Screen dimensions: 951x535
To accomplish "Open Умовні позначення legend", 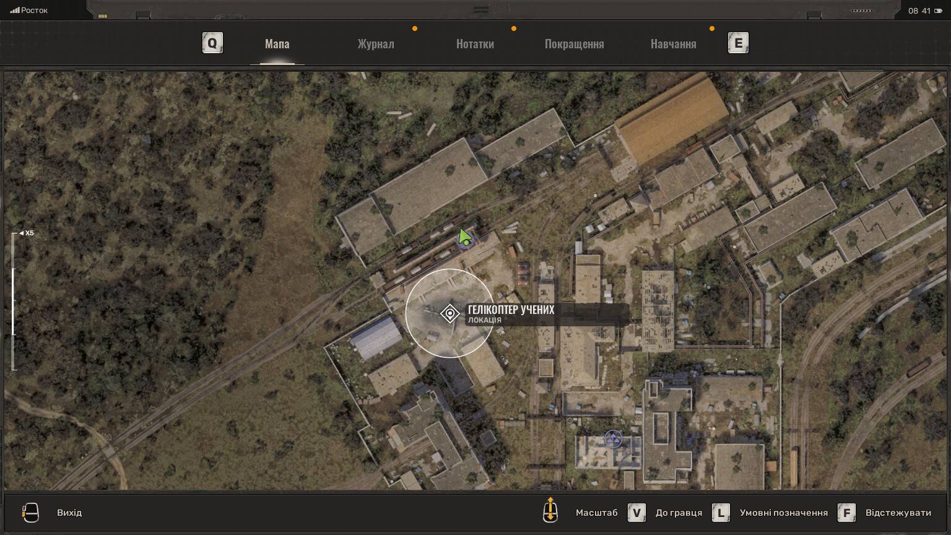I will click(783, 513).
